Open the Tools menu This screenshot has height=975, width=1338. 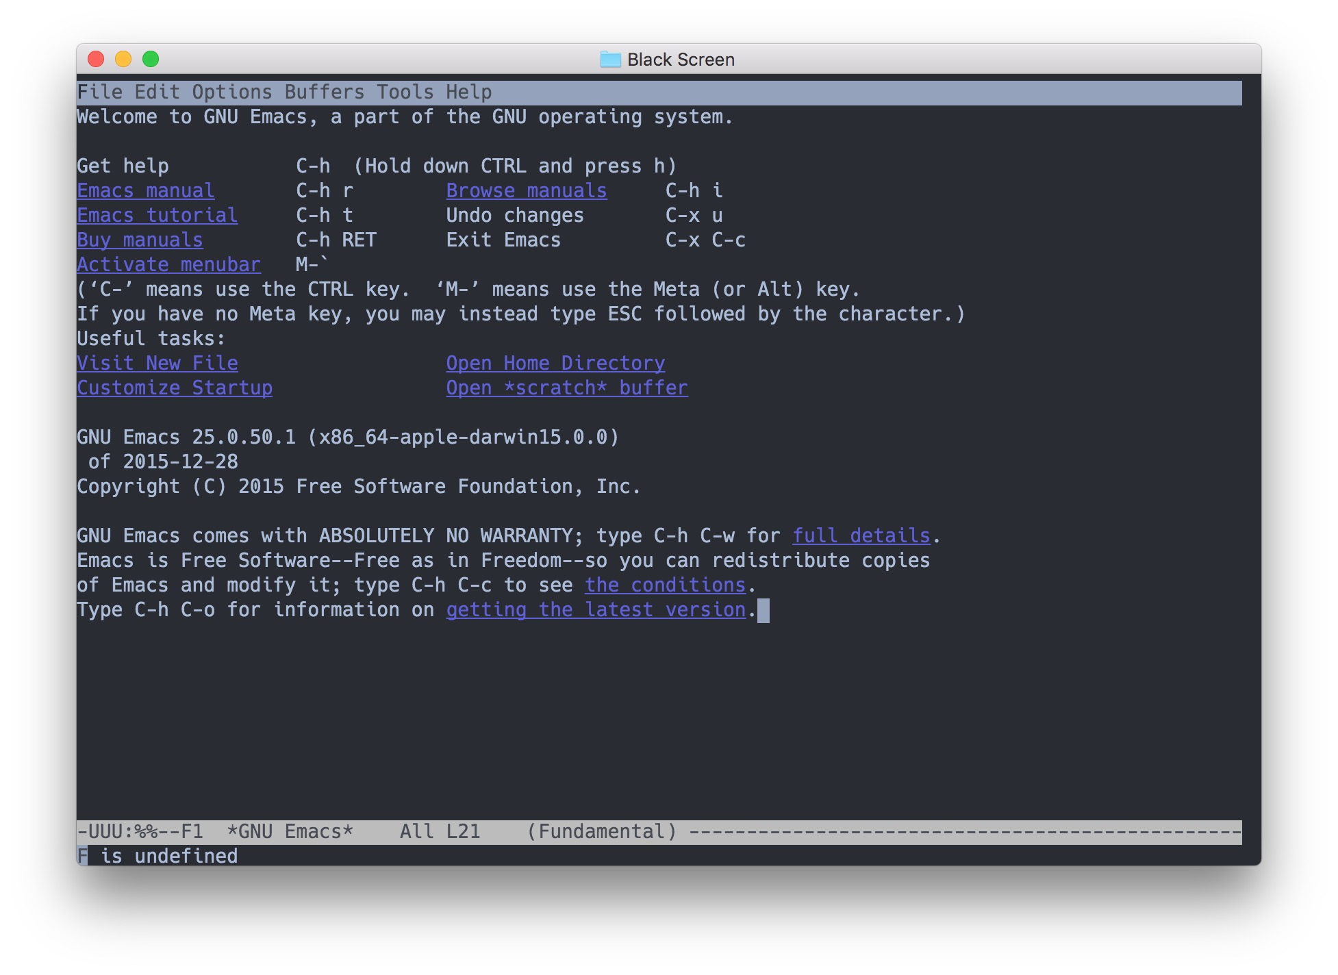pos(405,92)
